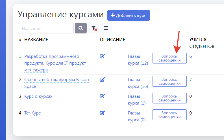Image resolution: width=224 pixels, height=140 pixels.
Task: View Главы курса (16) chapters
Action: pyautogui.click(x=138, y=83)
